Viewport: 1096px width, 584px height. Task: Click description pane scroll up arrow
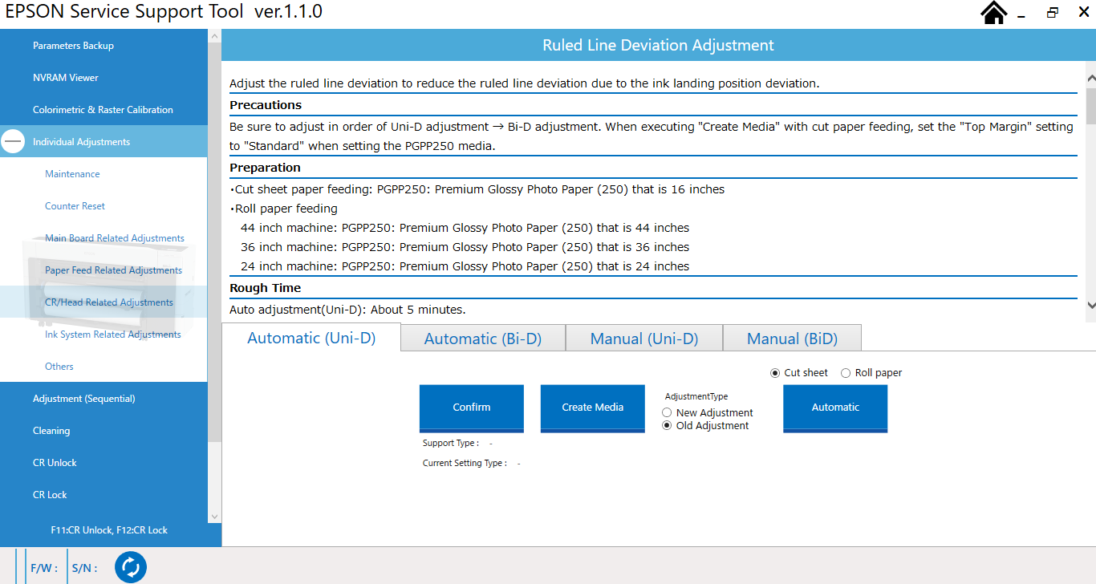[x=1090, y=78]
